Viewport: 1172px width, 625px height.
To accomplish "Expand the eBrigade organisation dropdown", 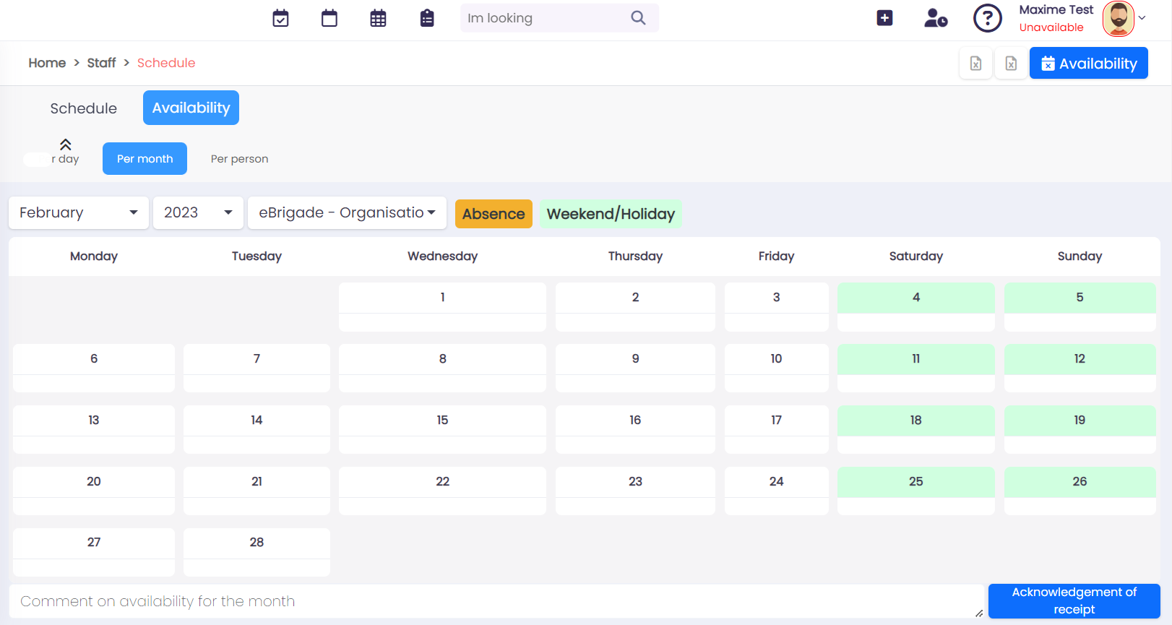I will pyautogui.click(x=347, y=213).
